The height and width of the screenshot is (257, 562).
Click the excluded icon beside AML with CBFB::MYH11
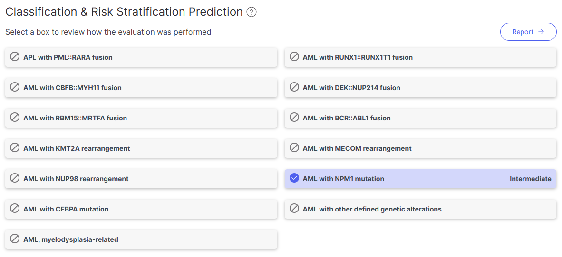coord(15,88)
